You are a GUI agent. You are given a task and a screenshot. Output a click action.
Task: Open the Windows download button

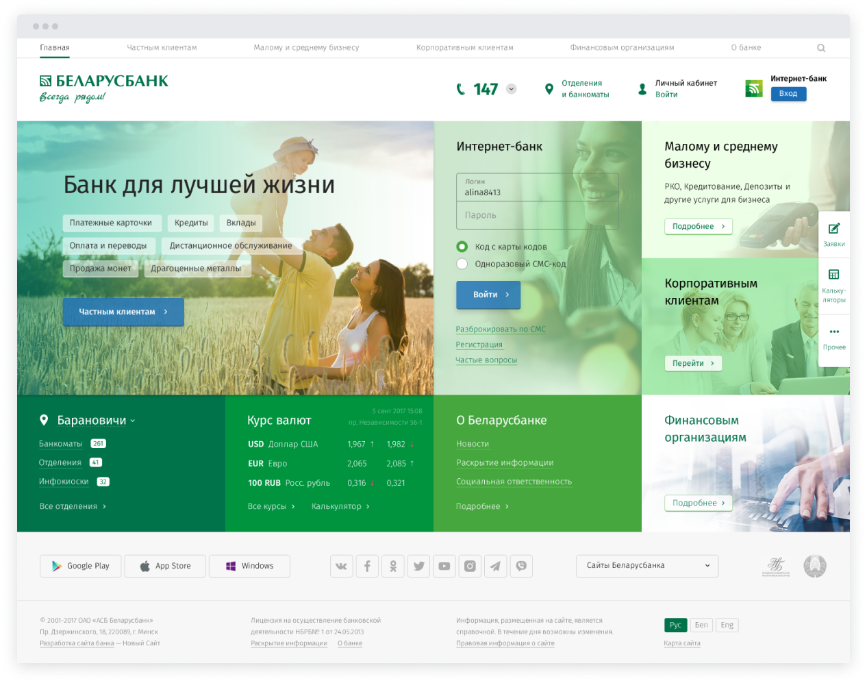point(249,566)
